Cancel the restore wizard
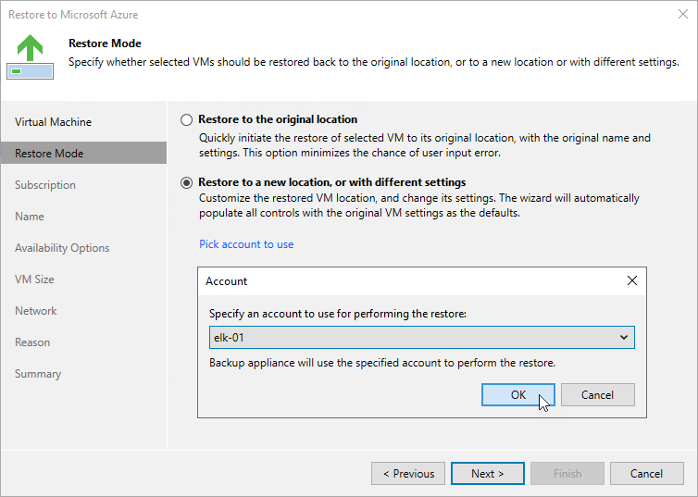 click(646, 474)
